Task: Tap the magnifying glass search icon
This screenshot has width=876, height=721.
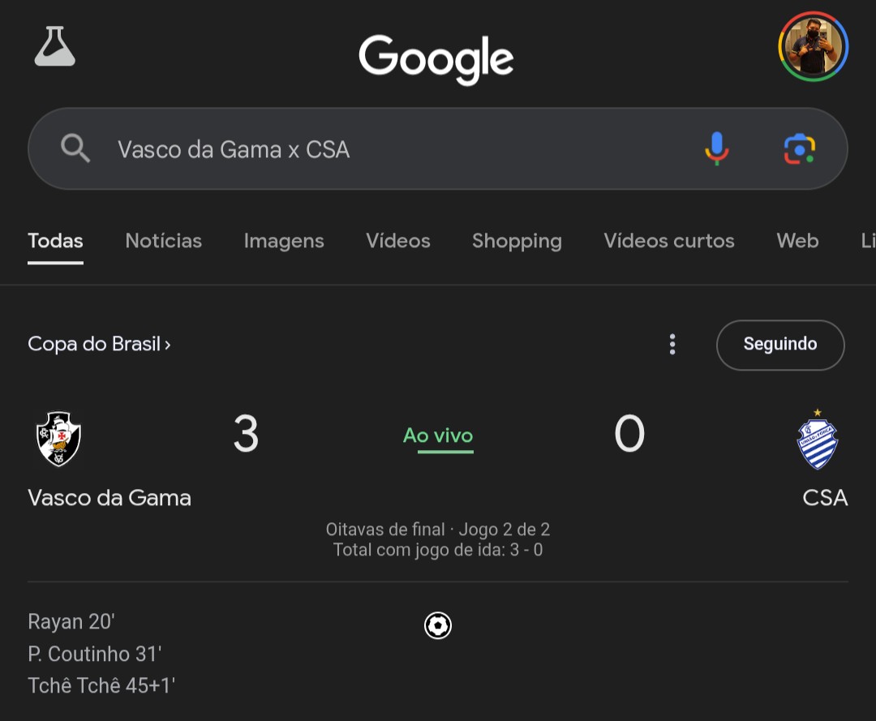Action: click(x=75, y=148)
